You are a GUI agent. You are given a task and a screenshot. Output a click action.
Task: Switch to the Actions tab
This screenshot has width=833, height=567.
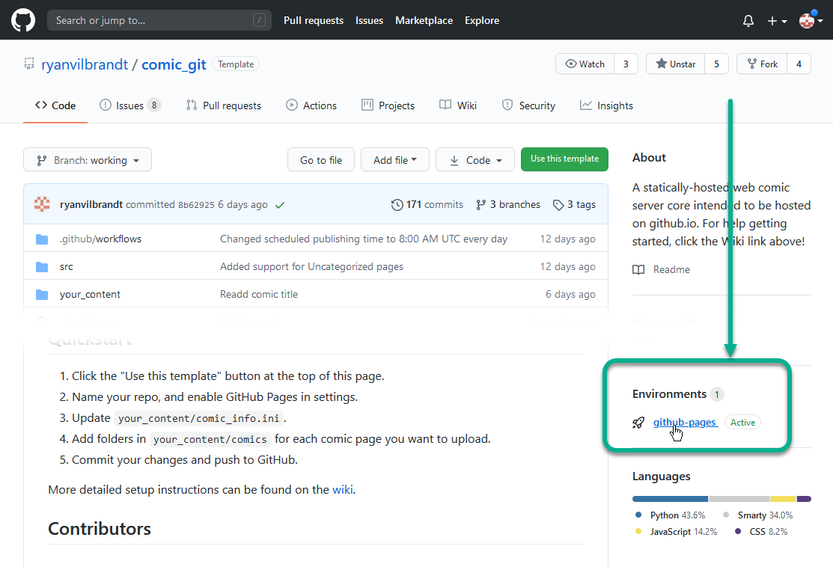click(x=311, y=105)
